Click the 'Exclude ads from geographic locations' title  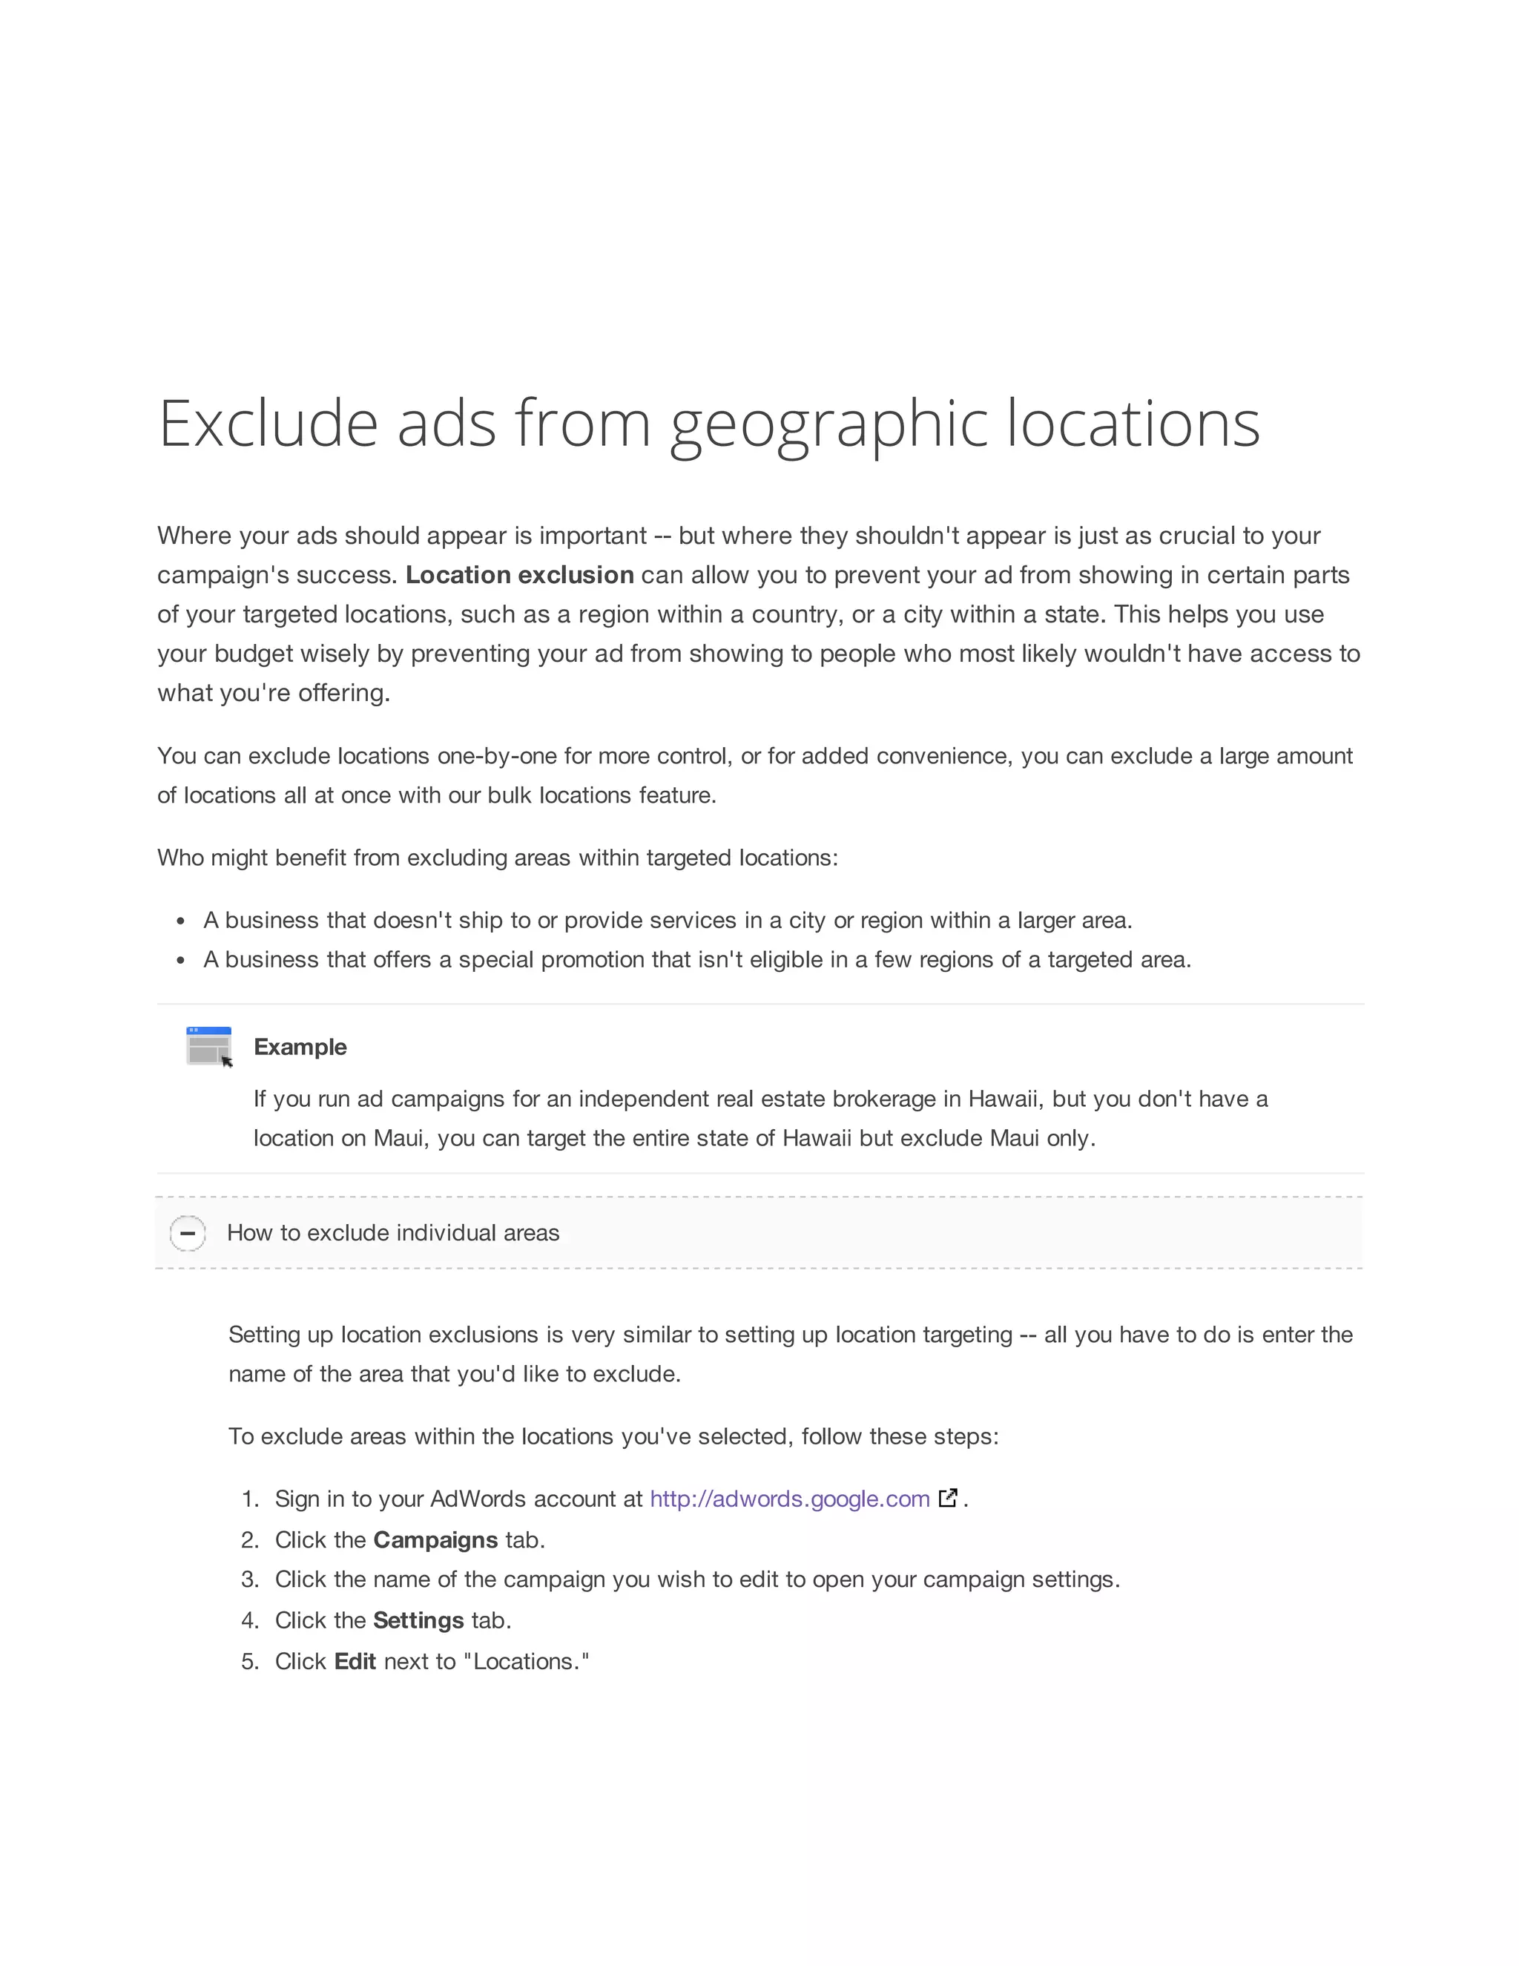708,423
